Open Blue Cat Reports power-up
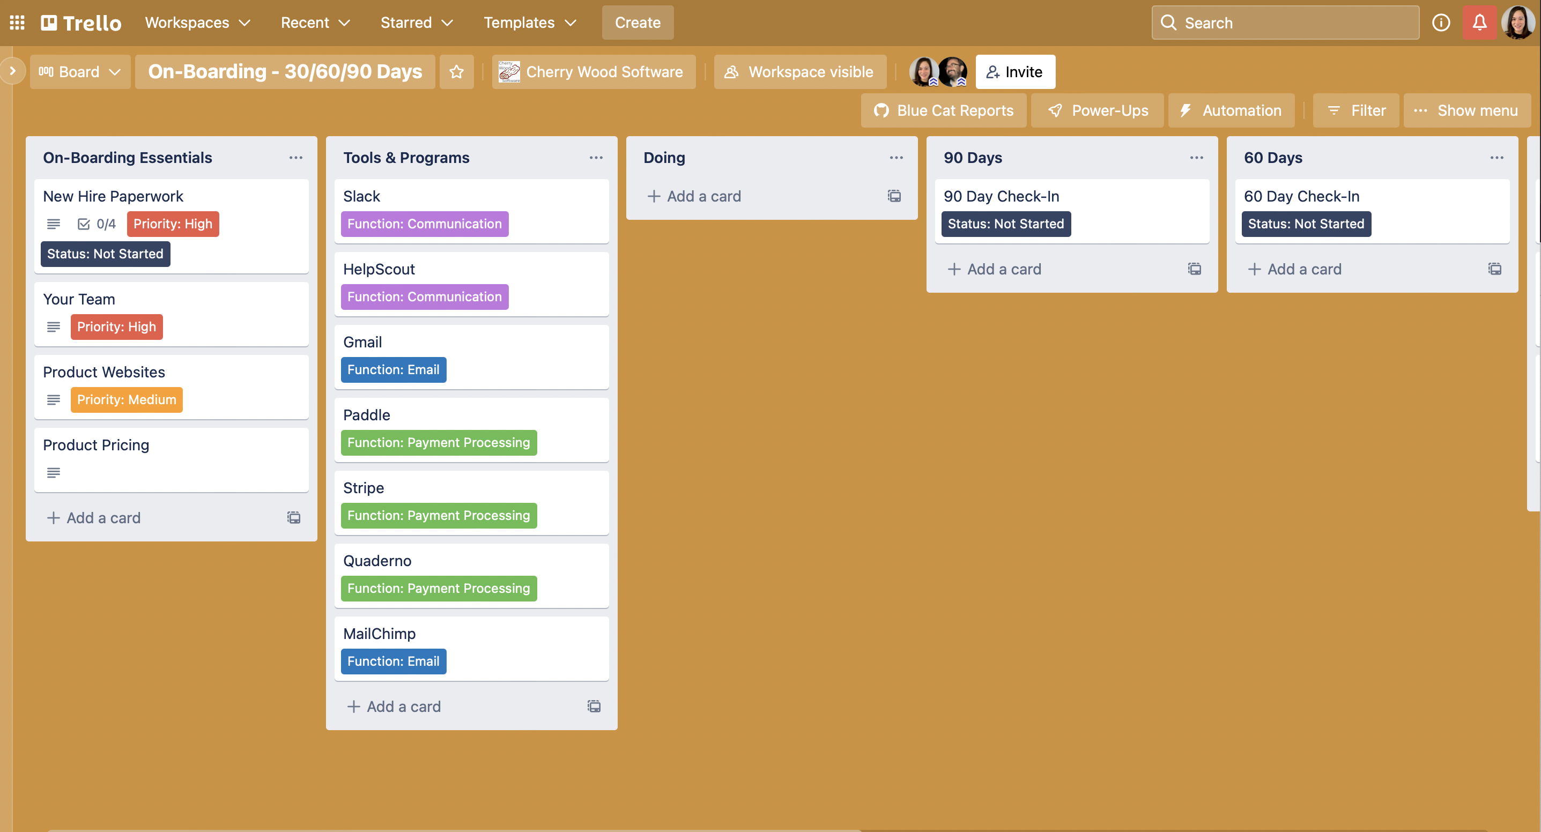 (944, 110)
